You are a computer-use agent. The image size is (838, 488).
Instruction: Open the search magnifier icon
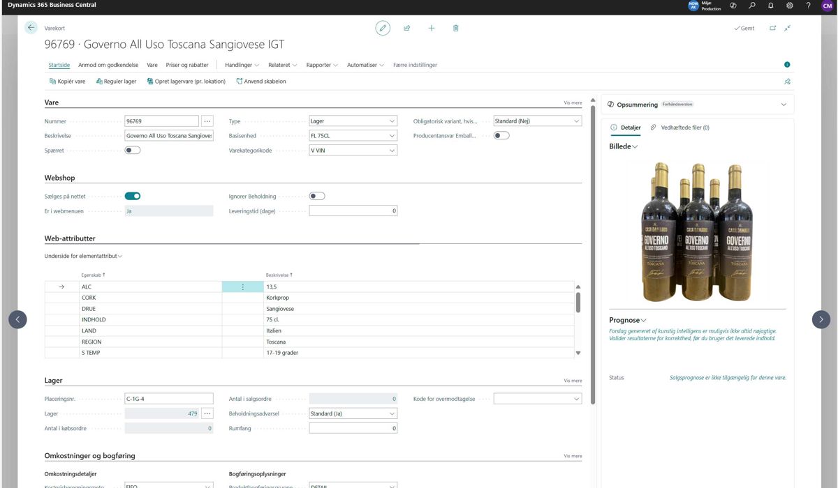click(x=752, y=6)
